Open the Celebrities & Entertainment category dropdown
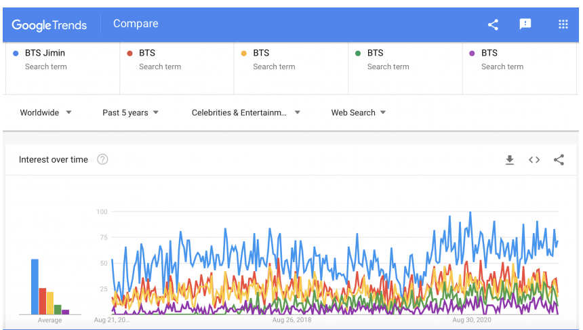 pyautogui.click(x=246, y=112)
